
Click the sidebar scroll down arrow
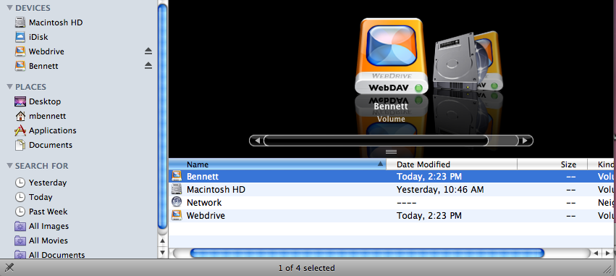click(x=163, y=252)
